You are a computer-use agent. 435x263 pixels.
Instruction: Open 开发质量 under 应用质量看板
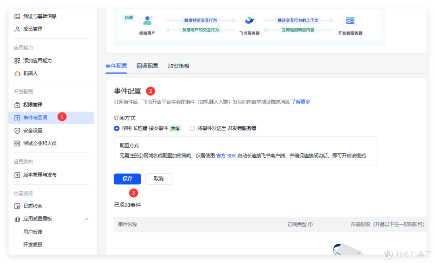pos(33,245)
